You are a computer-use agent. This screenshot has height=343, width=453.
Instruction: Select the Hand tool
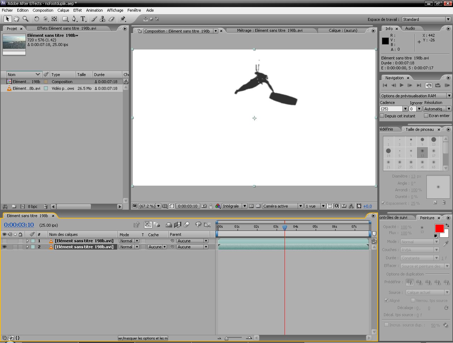[16, 19]
